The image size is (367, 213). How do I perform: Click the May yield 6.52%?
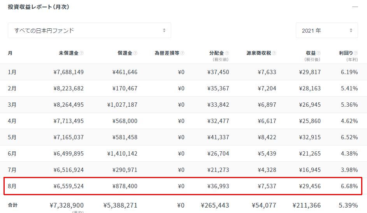[x=349, y=137]
